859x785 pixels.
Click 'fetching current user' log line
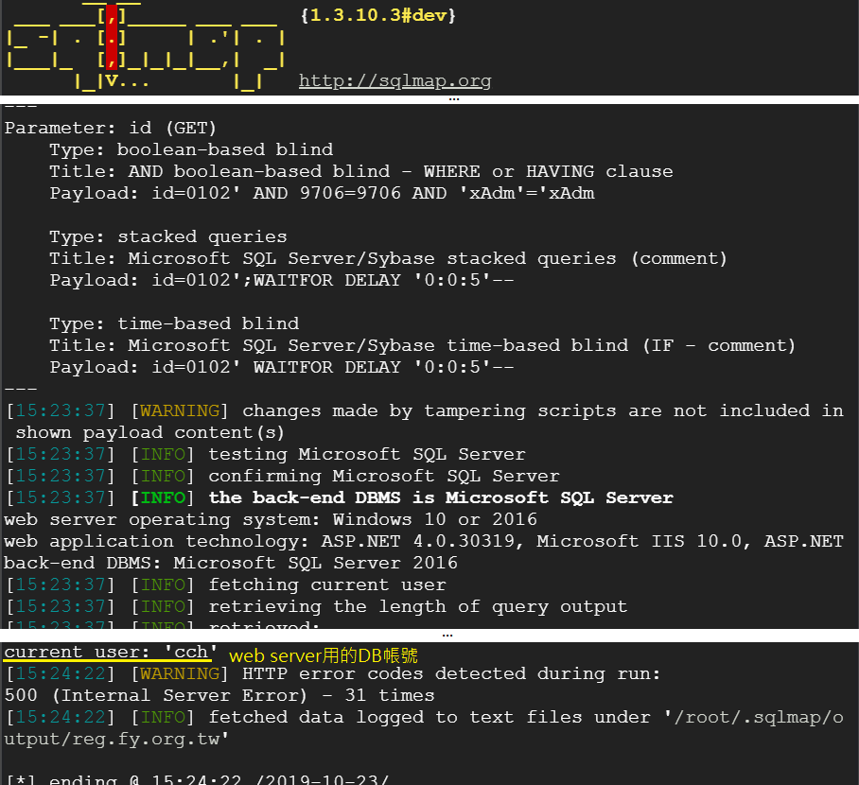pyautogui.click(x=226, y=585)
